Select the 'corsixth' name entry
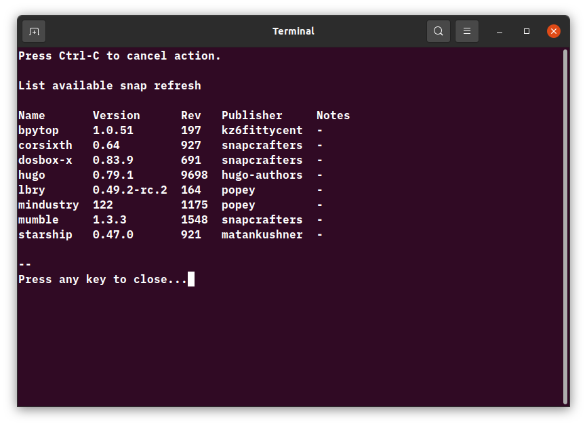Image resolution: width=587 pixels, height=426 pixels. click(x=45, y=145)
